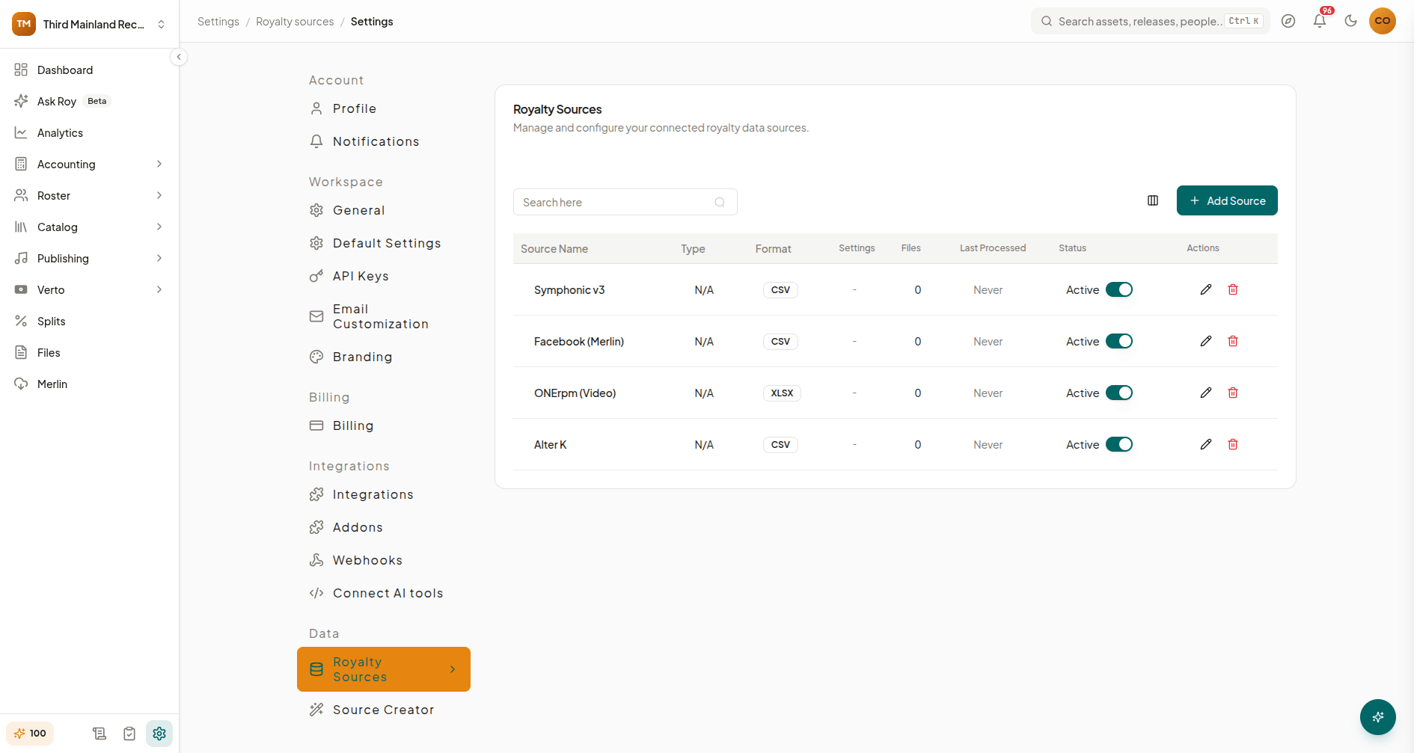This screenshot has height=753, width=1414.
Task: Click the Last Processed column header
Action: point(993,248)
